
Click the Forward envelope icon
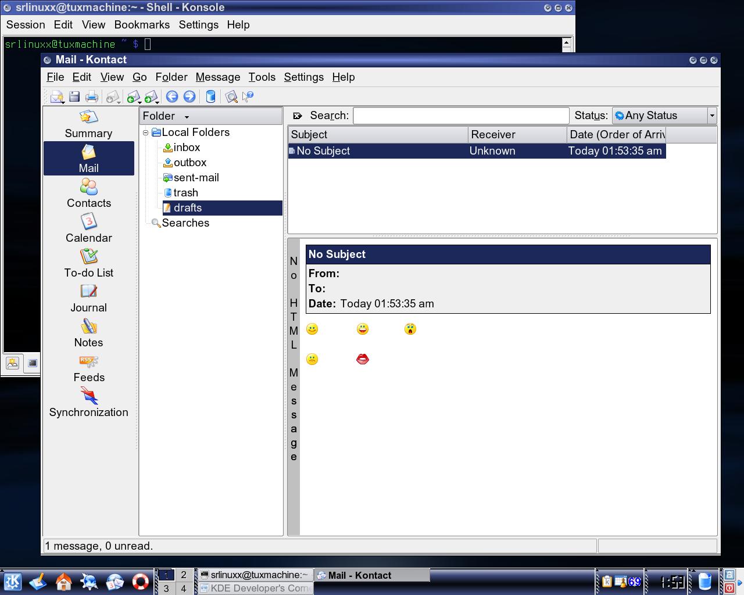(x=151, y=96)
